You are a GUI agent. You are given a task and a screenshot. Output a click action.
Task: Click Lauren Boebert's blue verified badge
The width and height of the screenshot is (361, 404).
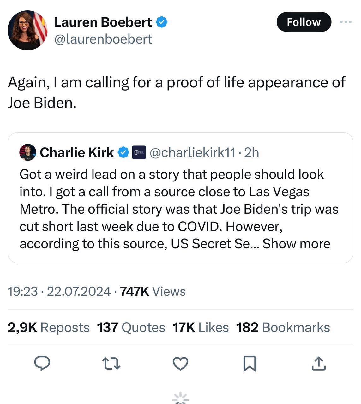click(162, 22)
